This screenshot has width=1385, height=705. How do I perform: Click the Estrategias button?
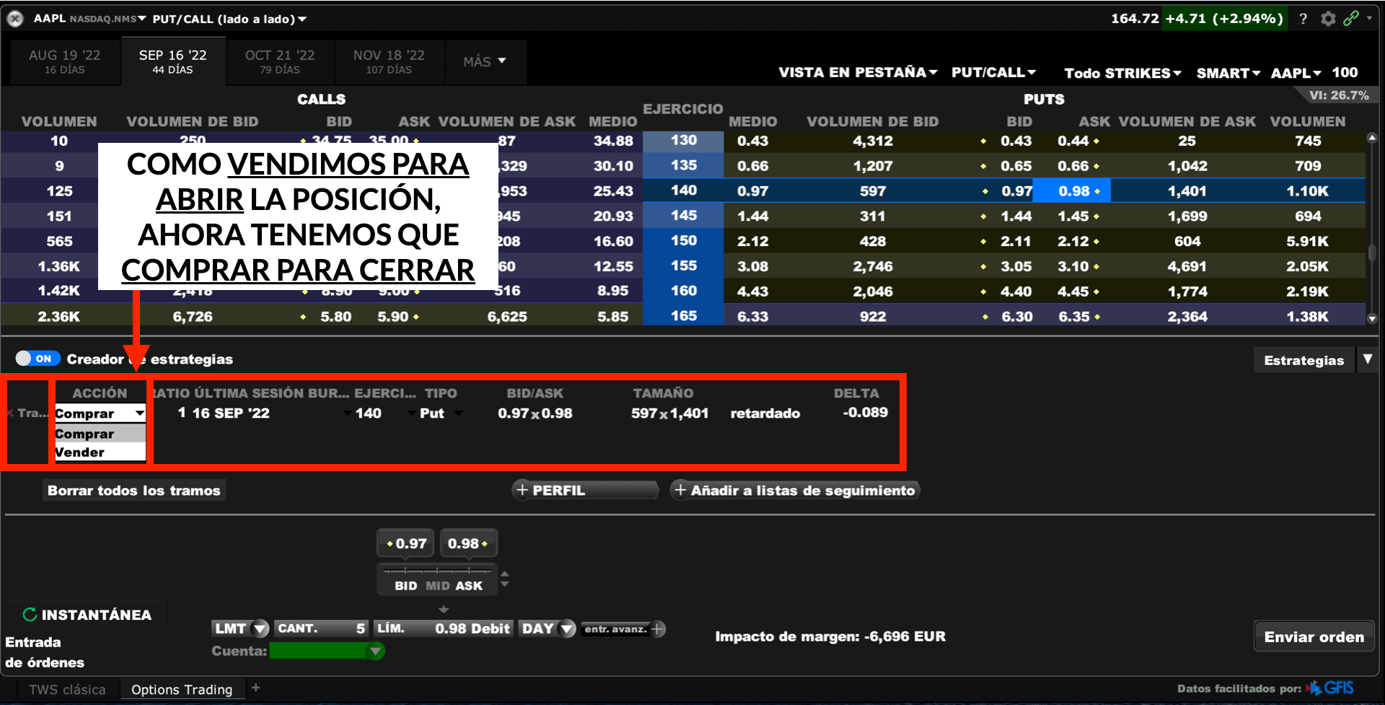click(x=1304, y=360)
